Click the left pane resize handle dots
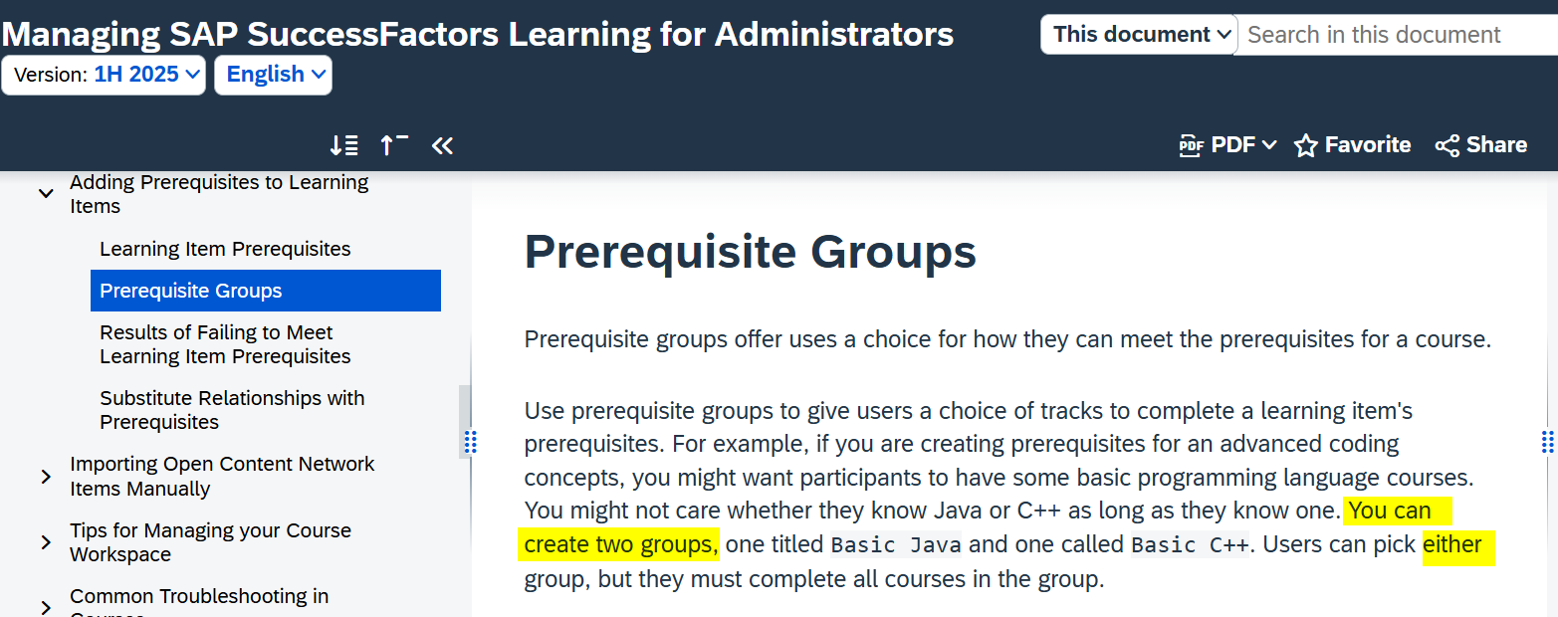The height and width of the screenshot is (617, 1558). point(471,442)
